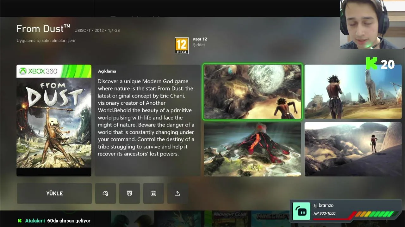The height and width of the screenshot is (227, 405).
Task: Click the YÜKLE install button
Action: pyautogui.click(x=54, y=193)
